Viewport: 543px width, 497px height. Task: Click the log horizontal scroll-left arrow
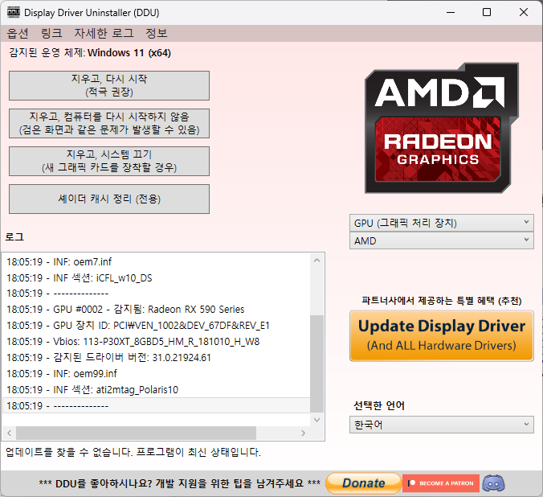pos(10,433)
